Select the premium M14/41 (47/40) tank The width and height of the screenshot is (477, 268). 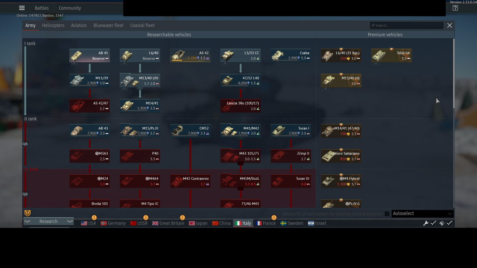click(341, 131)
